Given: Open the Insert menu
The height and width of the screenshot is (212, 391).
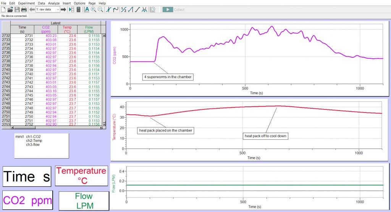Looking at the screenshot, I should pos(67,3).
